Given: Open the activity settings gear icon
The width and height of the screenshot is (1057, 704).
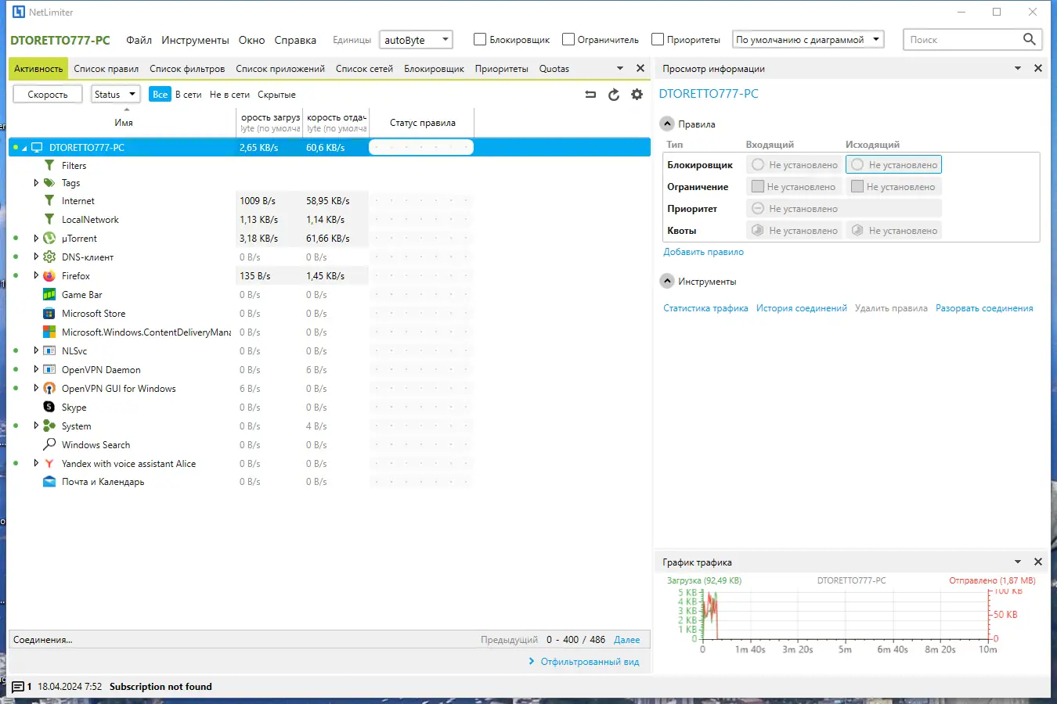Looking at the screenshot, I should [x=637, y=94].
